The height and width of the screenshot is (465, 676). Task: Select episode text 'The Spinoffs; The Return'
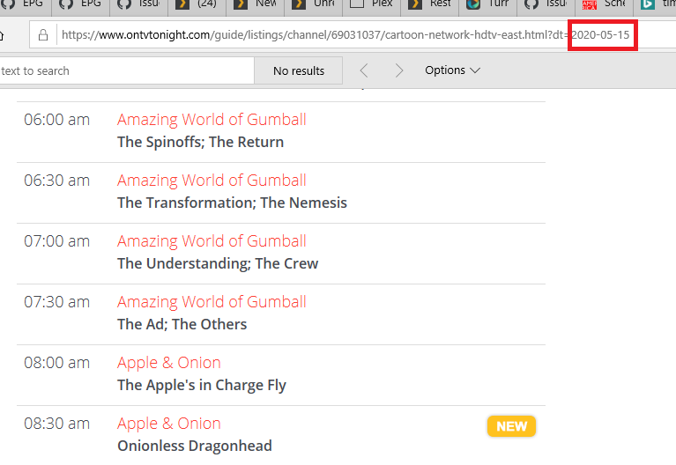[200, 142]
